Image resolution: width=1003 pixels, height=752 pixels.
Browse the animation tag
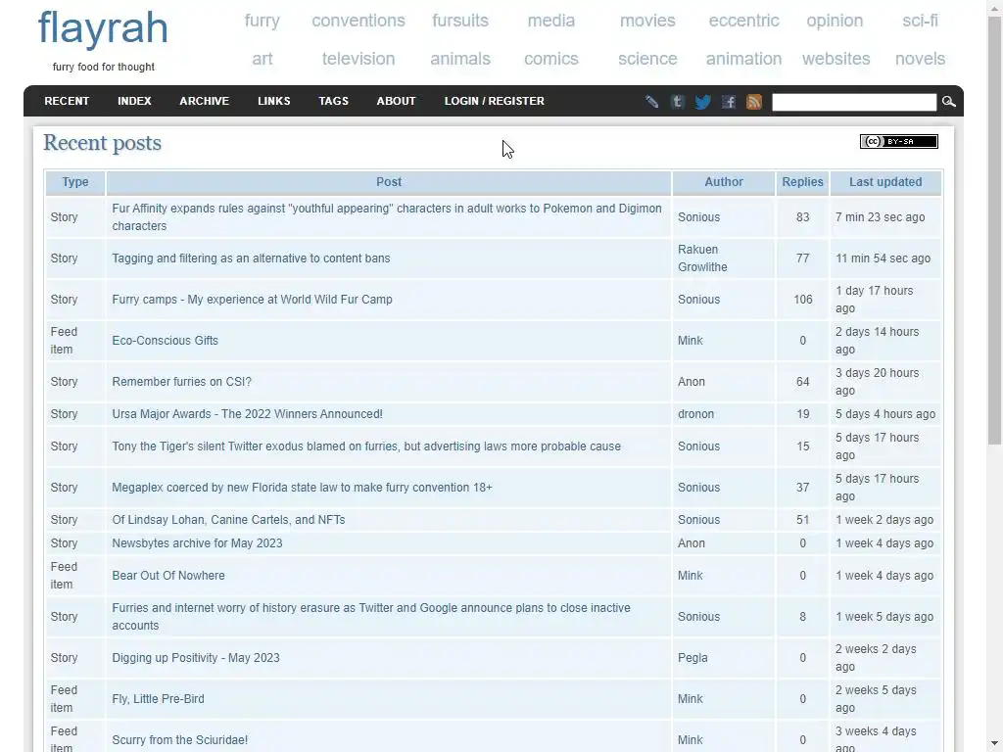tap(744, 59)
